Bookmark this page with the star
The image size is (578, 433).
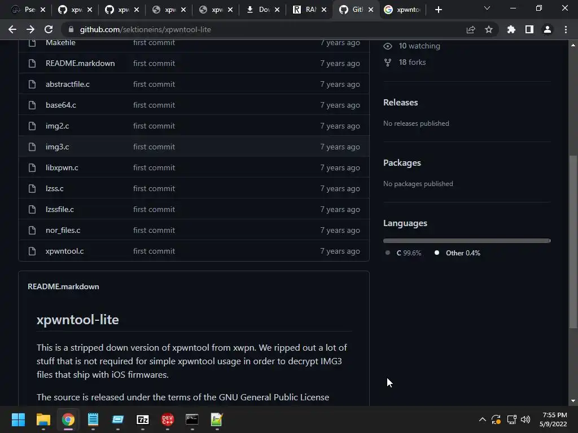(489, 29)
